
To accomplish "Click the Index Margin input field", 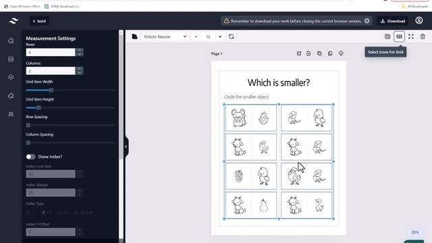I will (x=51, y=192).
